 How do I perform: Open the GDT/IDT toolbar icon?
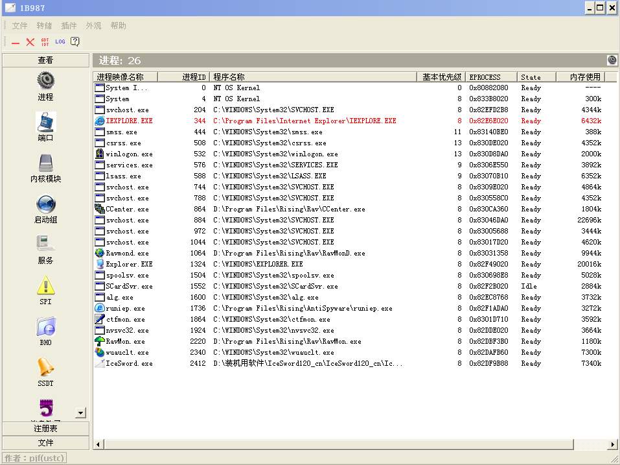pos(45,42)
